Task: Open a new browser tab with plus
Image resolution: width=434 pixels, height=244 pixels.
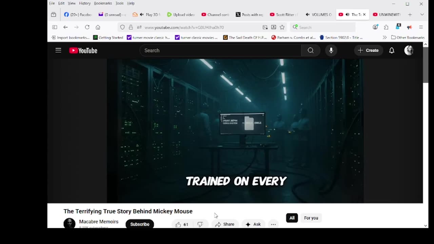Action: [410, 15]
